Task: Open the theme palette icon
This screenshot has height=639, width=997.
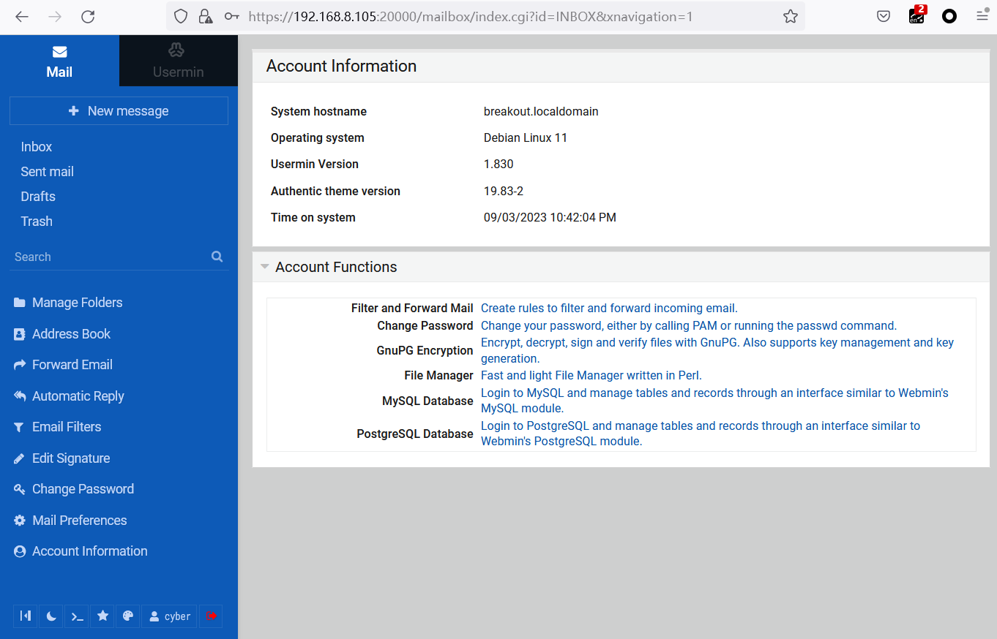Action: [x=128, y=616]
